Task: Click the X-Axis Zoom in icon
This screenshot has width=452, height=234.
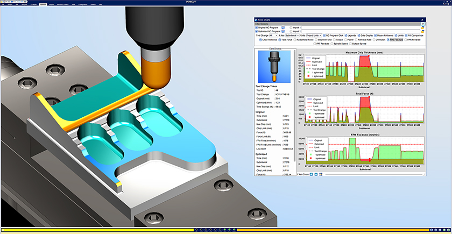Action: (x=310, y=174)
